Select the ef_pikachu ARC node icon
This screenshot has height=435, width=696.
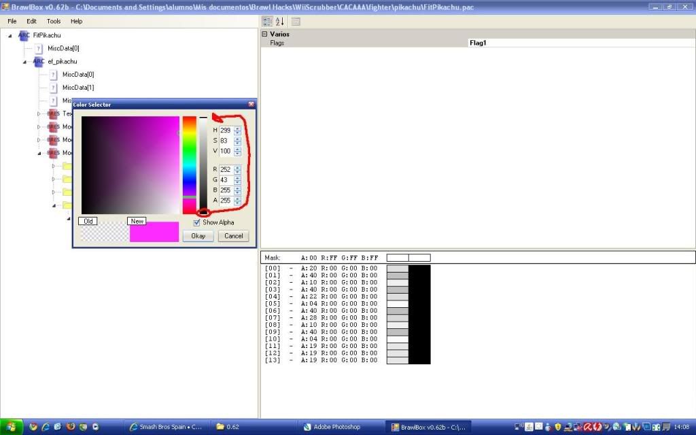[39, 61]
